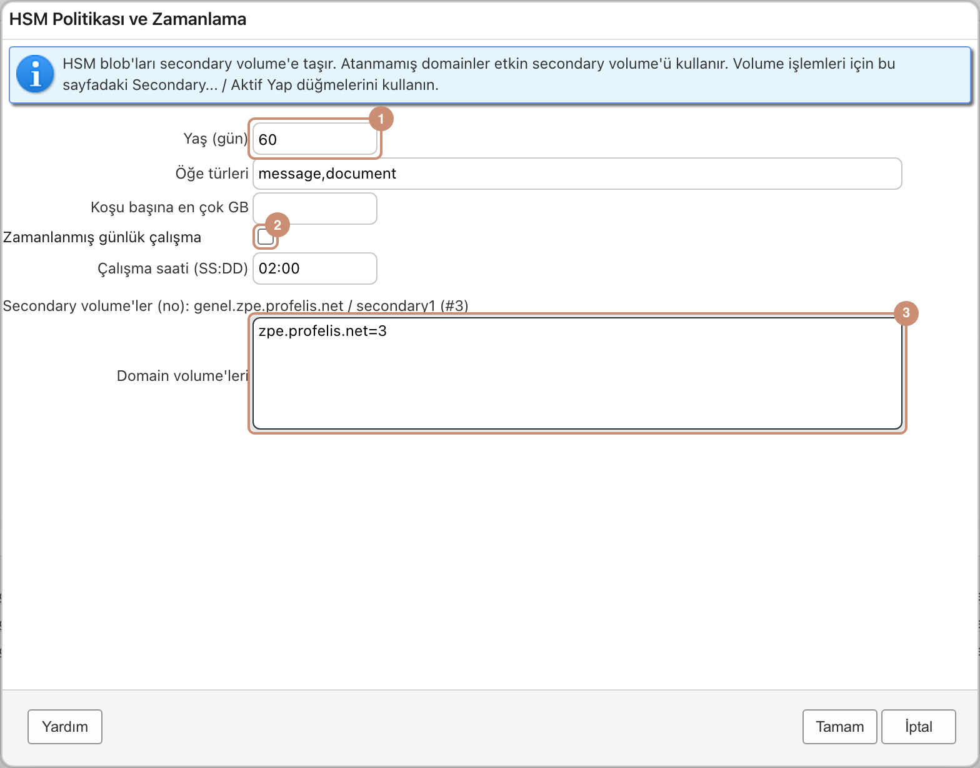Viewport: 980px width, 768px height.
Task: Click the blue info icon in banner
Action: click(x=36, y=74)
